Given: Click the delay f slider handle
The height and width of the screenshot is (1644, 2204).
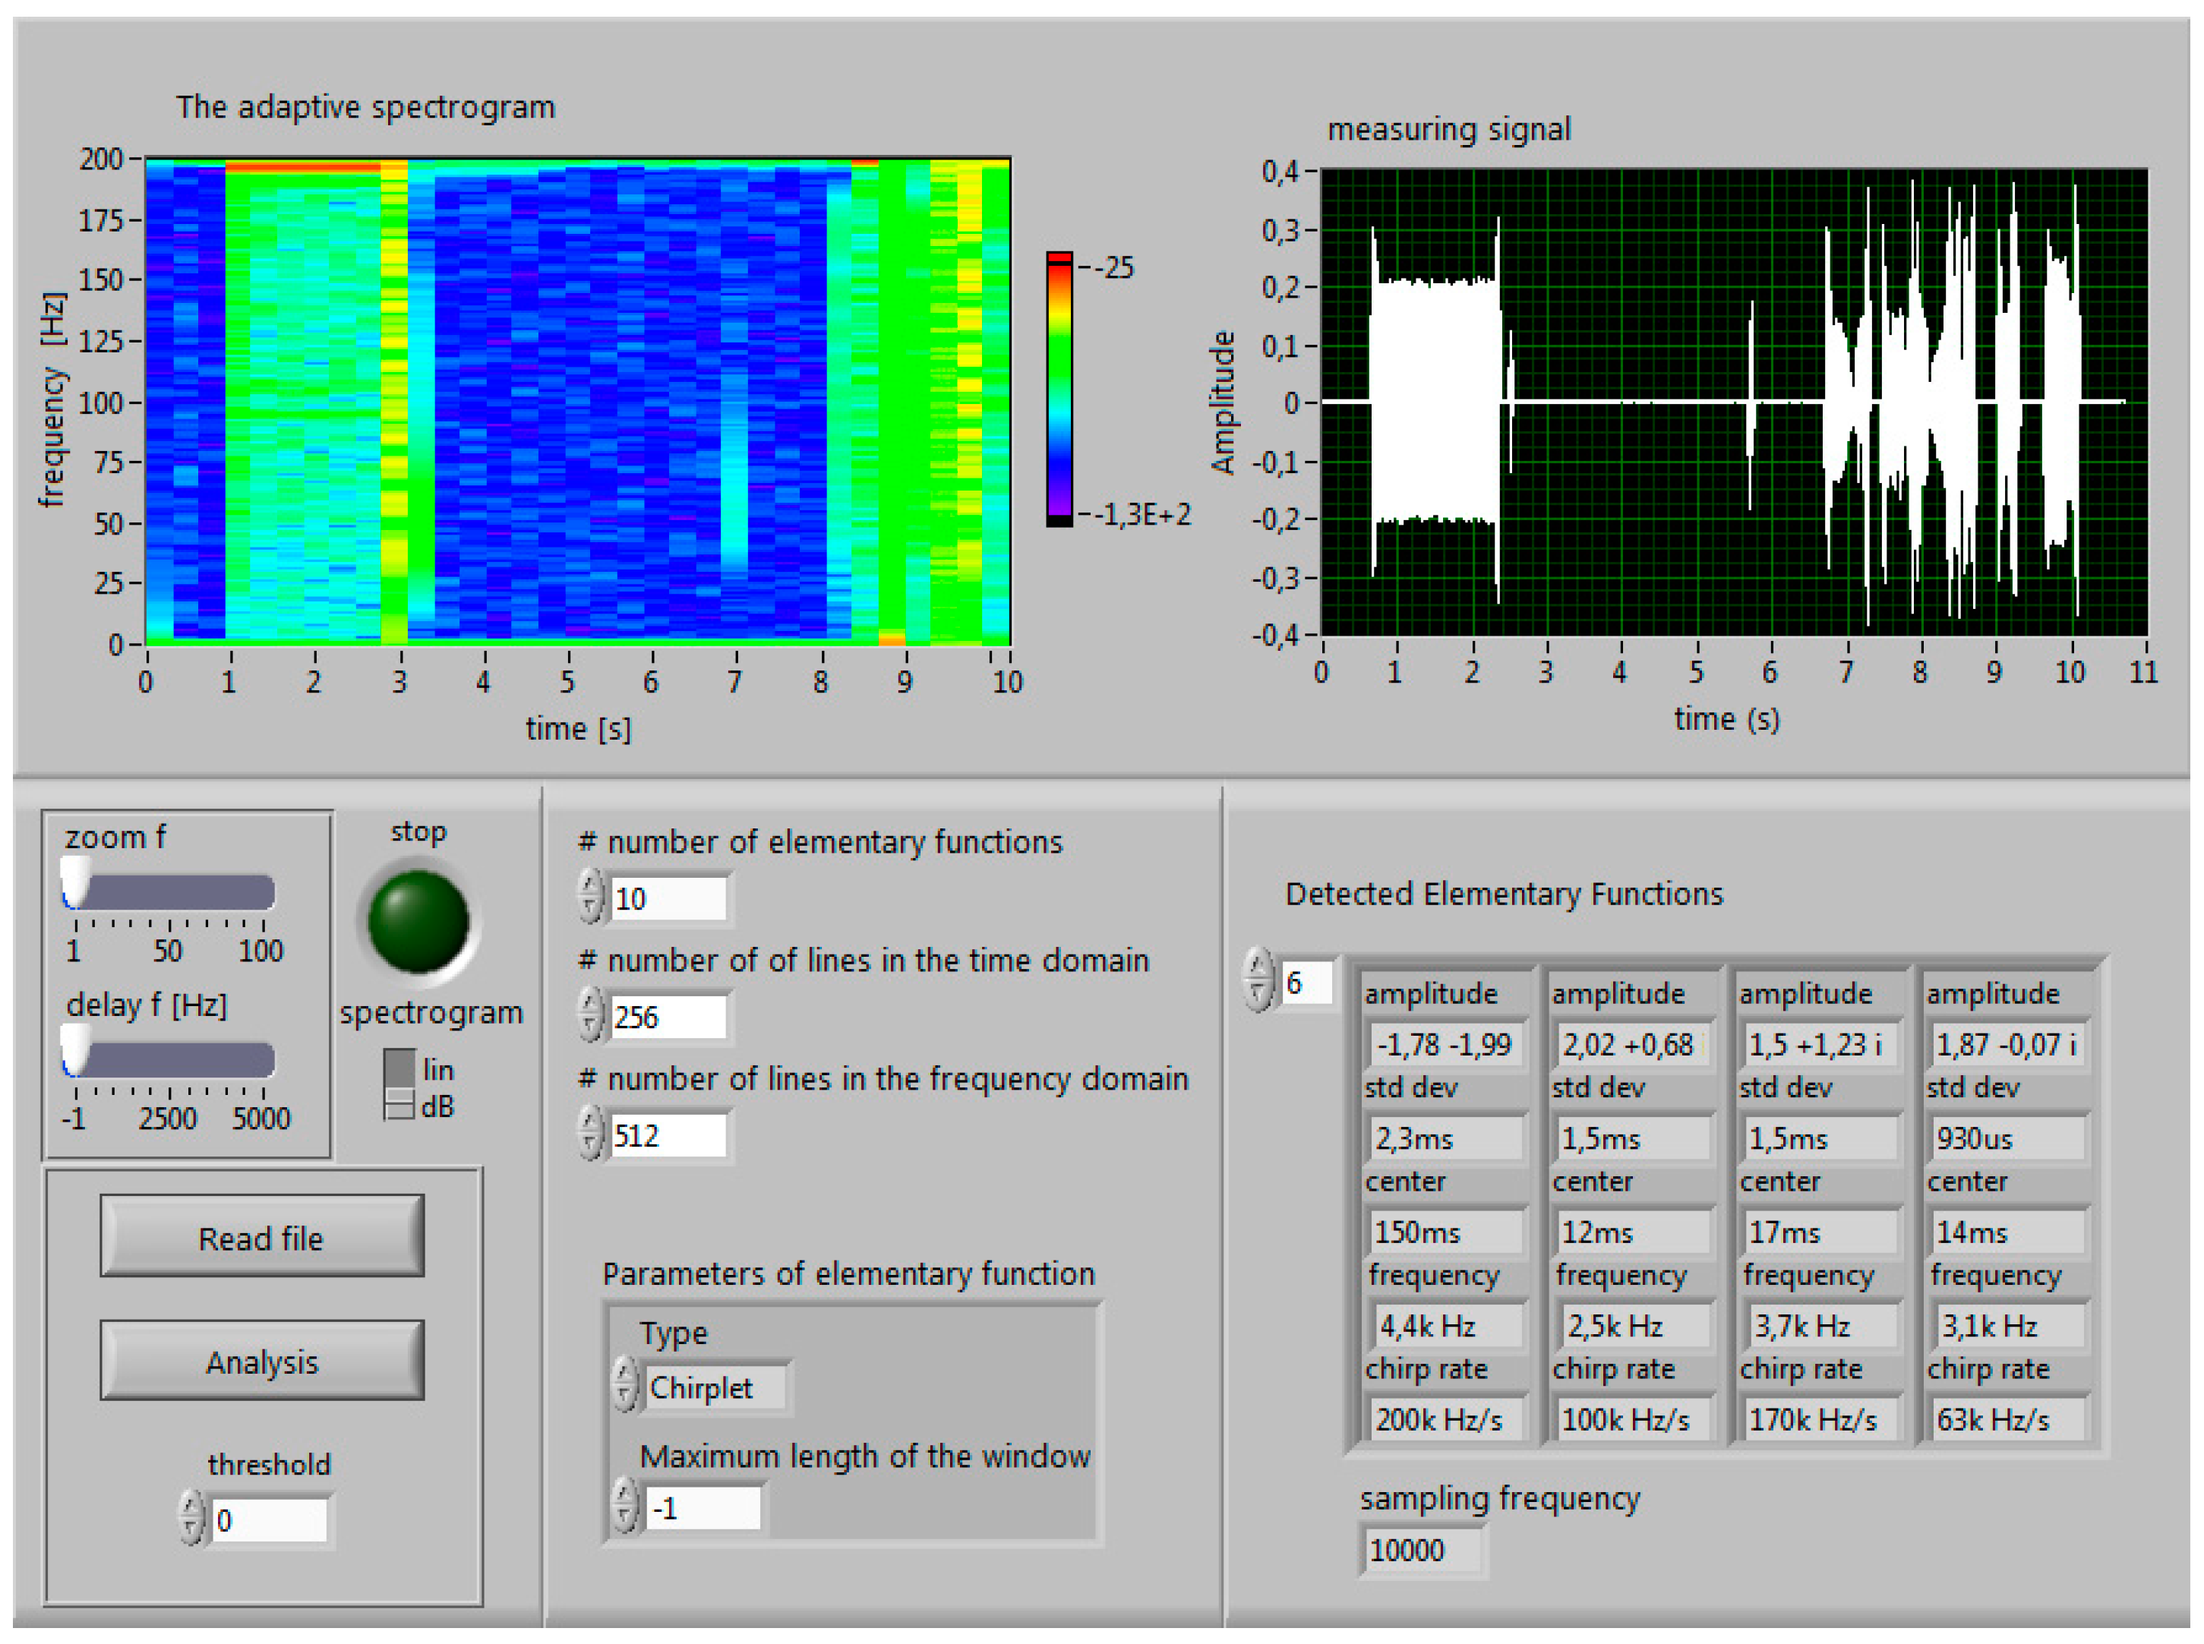Looking at the screenshot, I should pyautogui.click(x=74, y=1050).
